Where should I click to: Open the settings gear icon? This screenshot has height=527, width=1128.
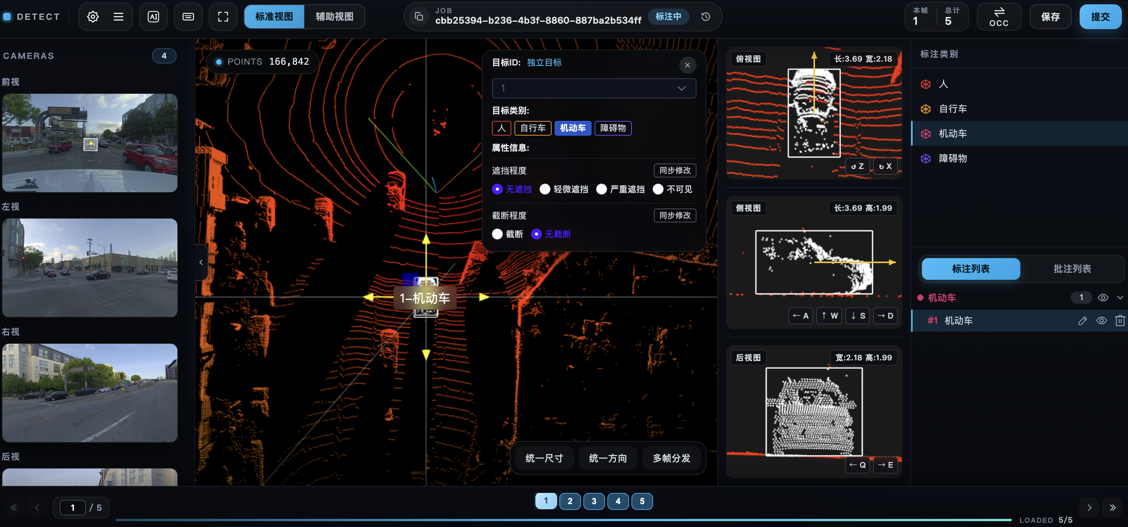click(x=93, y=17)
